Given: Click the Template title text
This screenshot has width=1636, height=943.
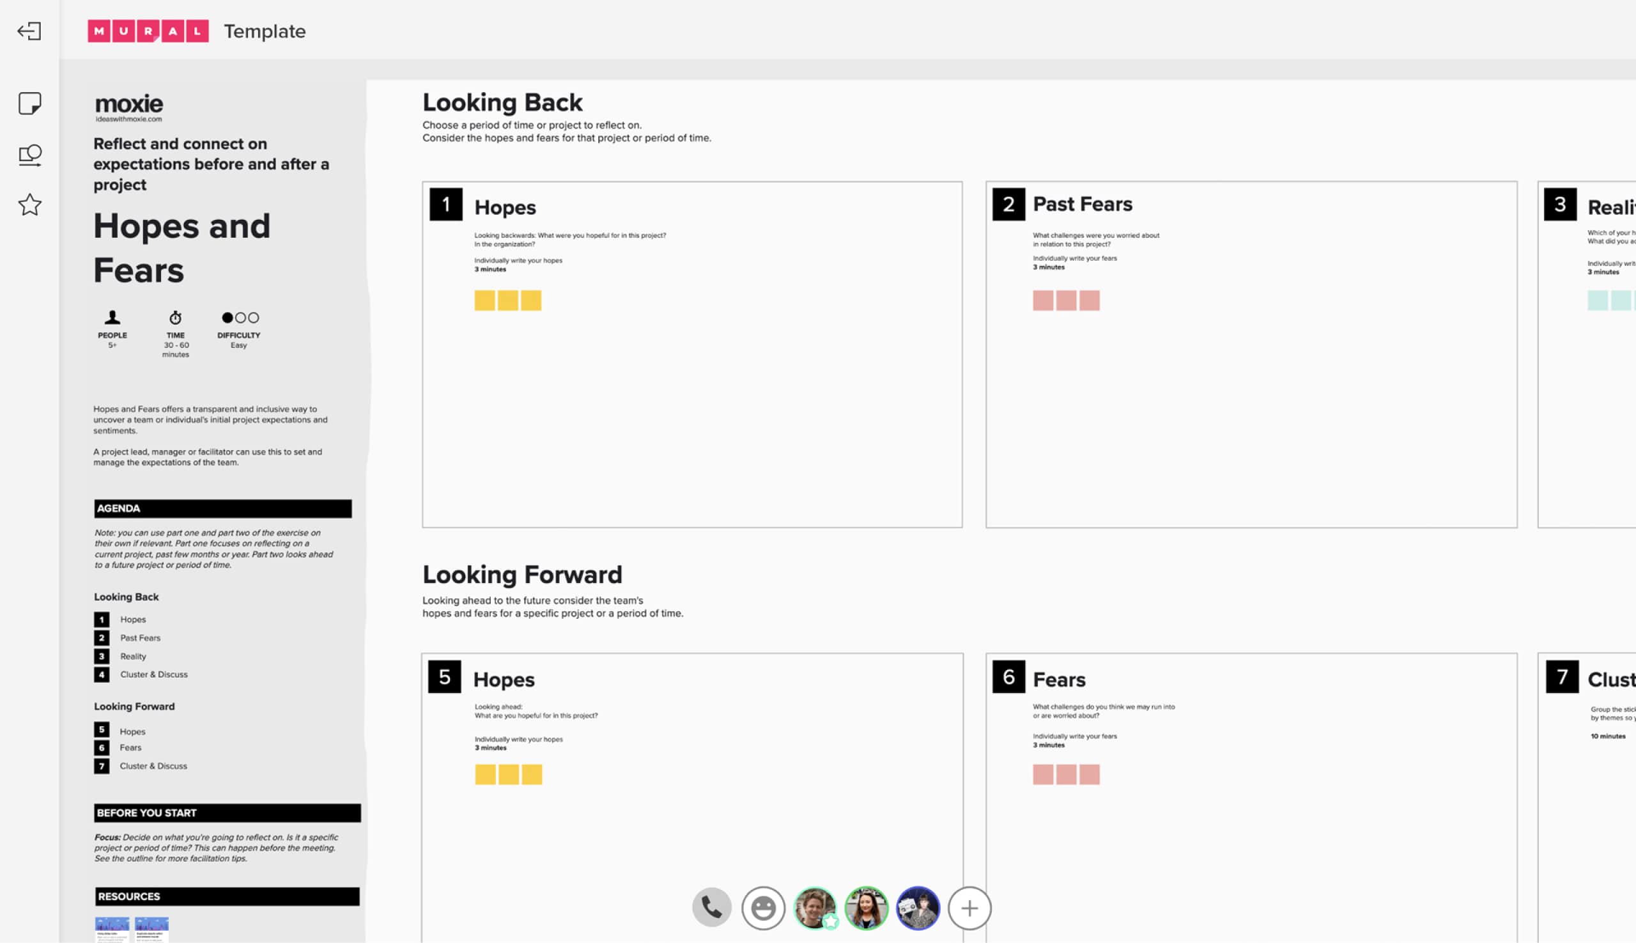Looking at the screenshot, I should [x=264, y=31].
